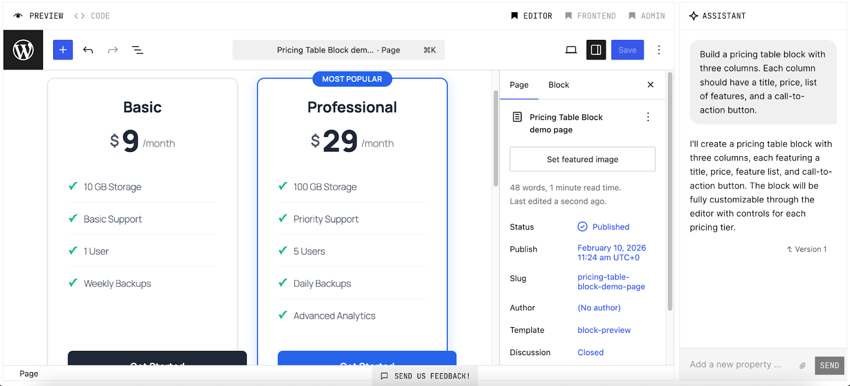The image size is (850, 386).
Task: Click the Advanced Analytics checkmark icon
Action: pos(283,315)
